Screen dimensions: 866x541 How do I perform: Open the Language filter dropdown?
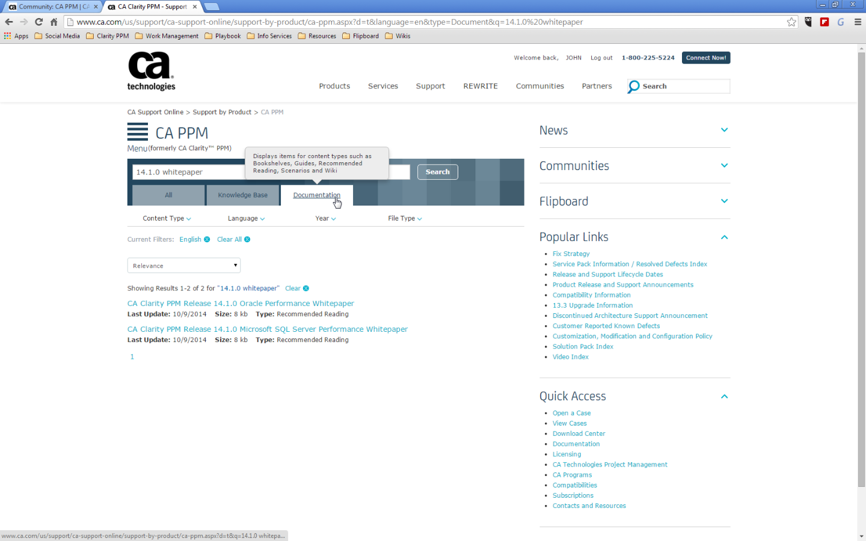pos(246,218)
